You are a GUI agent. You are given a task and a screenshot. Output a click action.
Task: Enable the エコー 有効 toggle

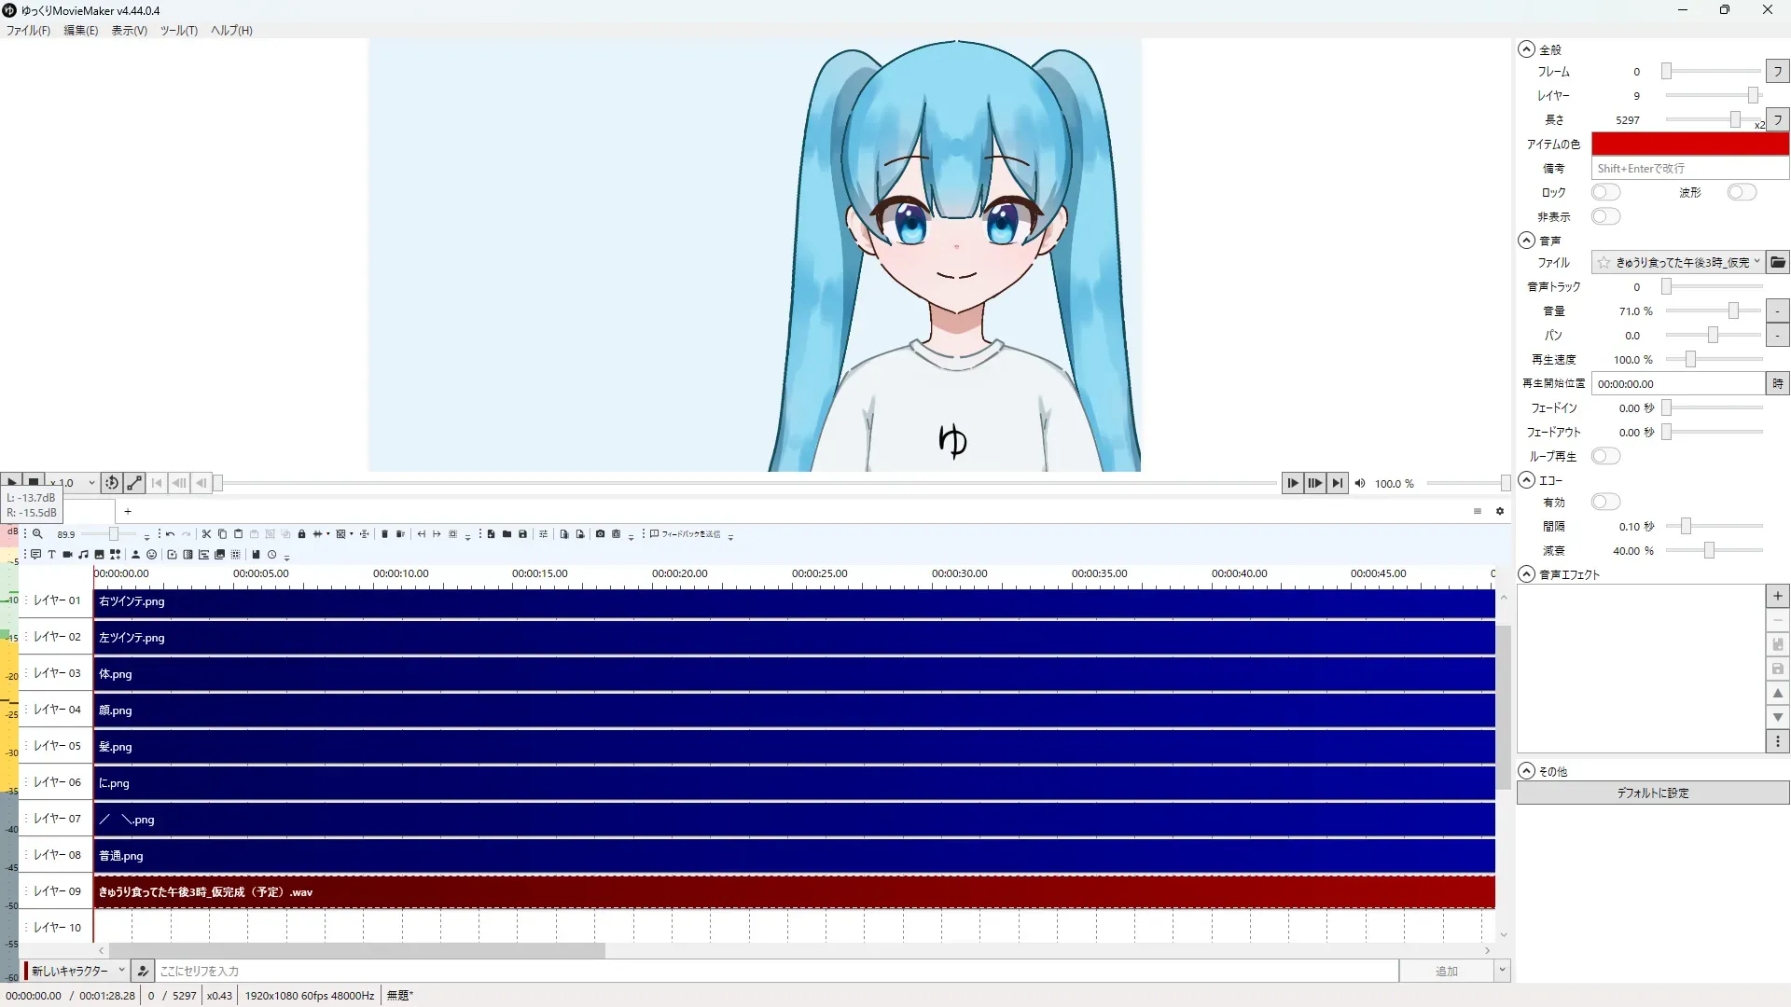click(x=1605, y=503)
